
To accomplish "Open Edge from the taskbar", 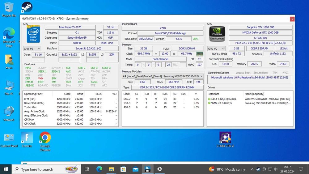I will (x=99, y=169).
